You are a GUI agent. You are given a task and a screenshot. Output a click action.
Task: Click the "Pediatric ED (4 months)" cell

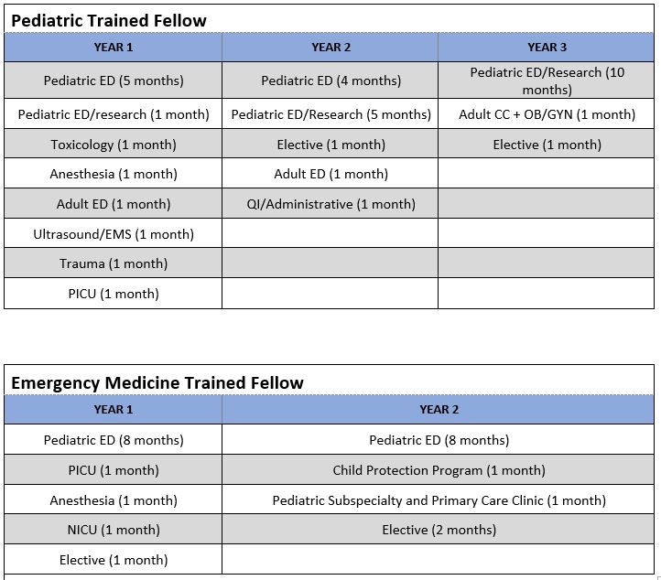[x=330, y=81]
